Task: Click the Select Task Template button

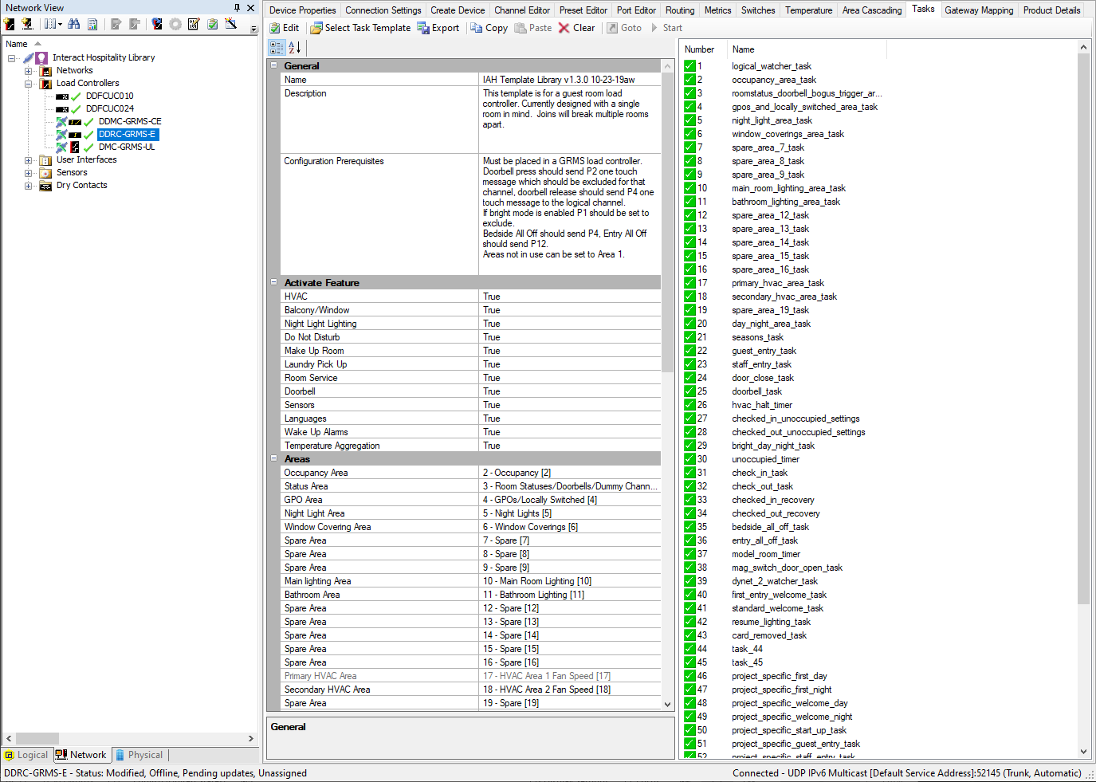Action: pos(360,28)
